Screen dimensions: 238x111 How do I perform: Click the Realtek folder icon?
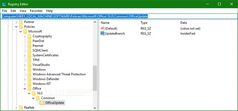click(x=21, y=107)
